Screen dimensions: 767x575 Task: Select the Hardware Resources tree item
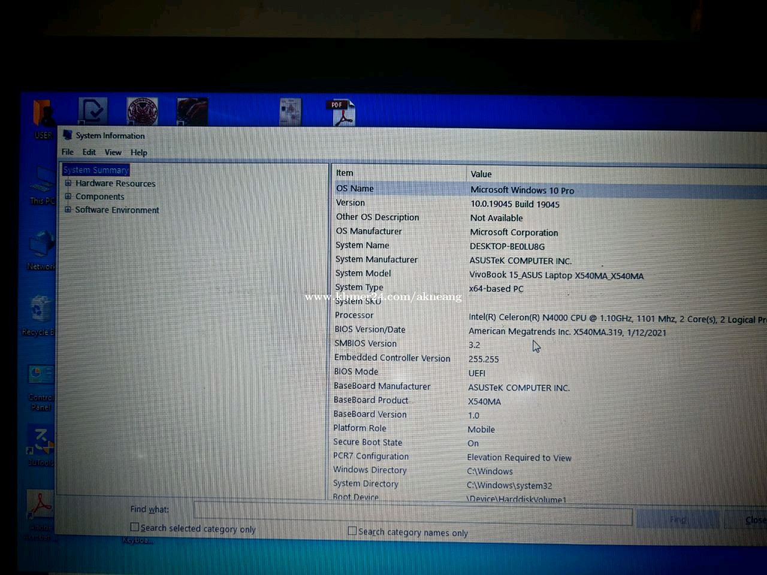(115, 183)
